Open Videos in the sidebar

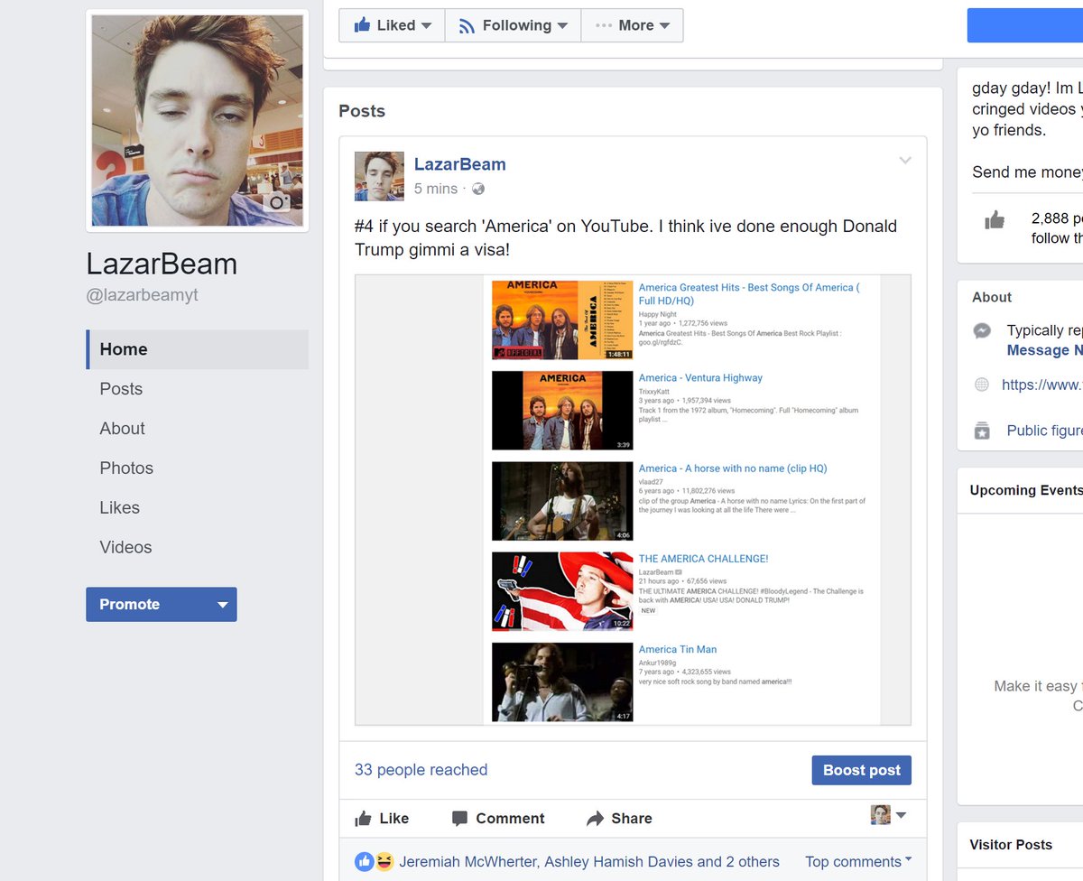click(x=125, y=548)
